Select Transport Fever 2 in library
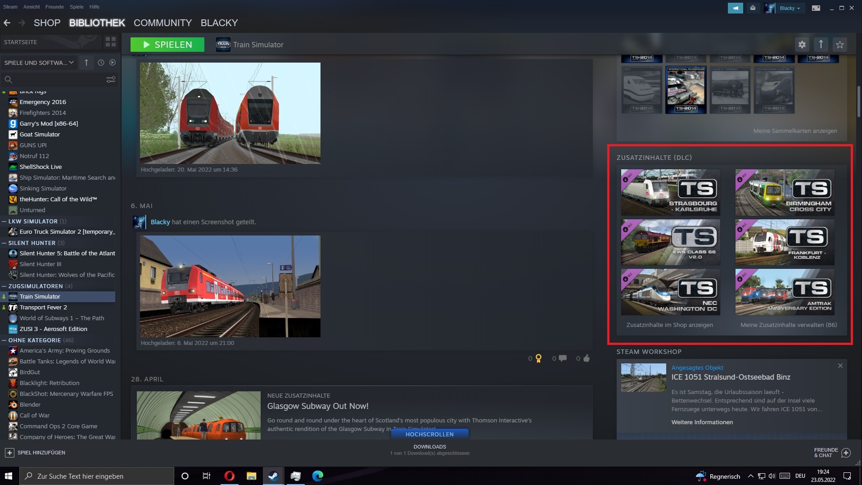 click(59, 307)
